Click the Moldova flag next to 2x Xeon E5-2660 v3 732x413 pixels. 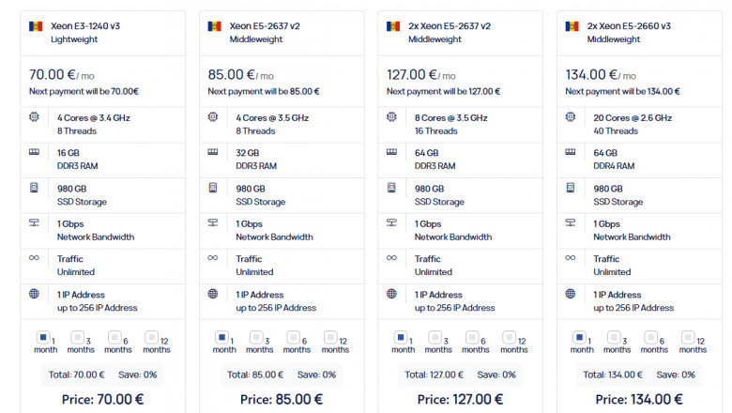(572, 26)
